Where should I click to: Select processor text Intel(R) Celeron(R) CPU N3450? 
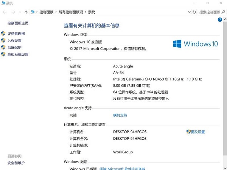click(x=138, y=79)
